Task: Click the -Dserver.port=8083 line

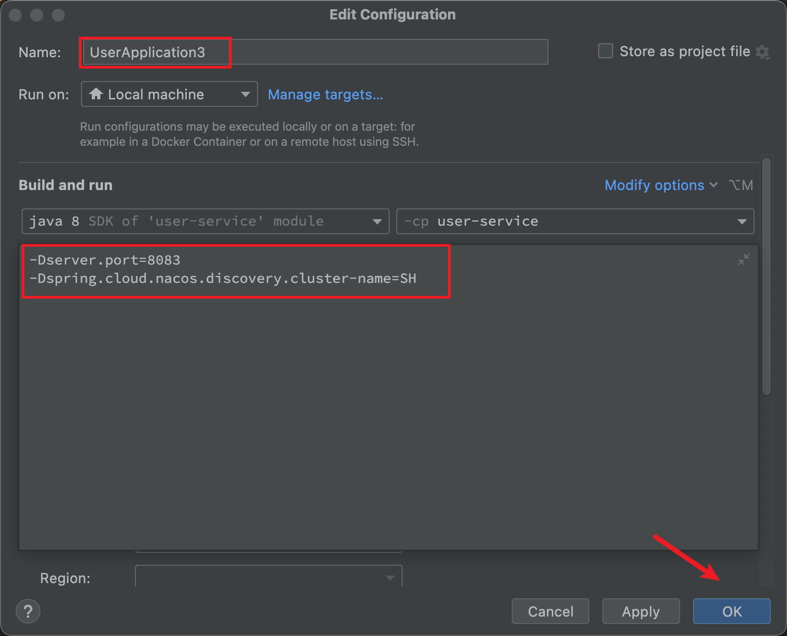Action: pyautogui.click(x=105, y=260)
